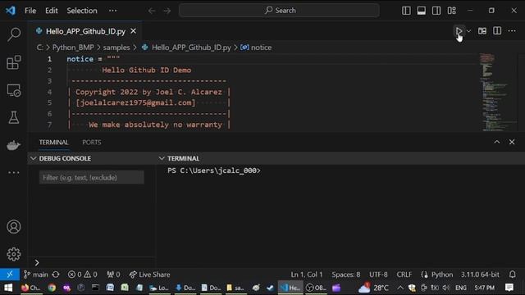Open the Docker view
Image resolution: width=525 pixels, height=295 pixels.
[14, 145]
